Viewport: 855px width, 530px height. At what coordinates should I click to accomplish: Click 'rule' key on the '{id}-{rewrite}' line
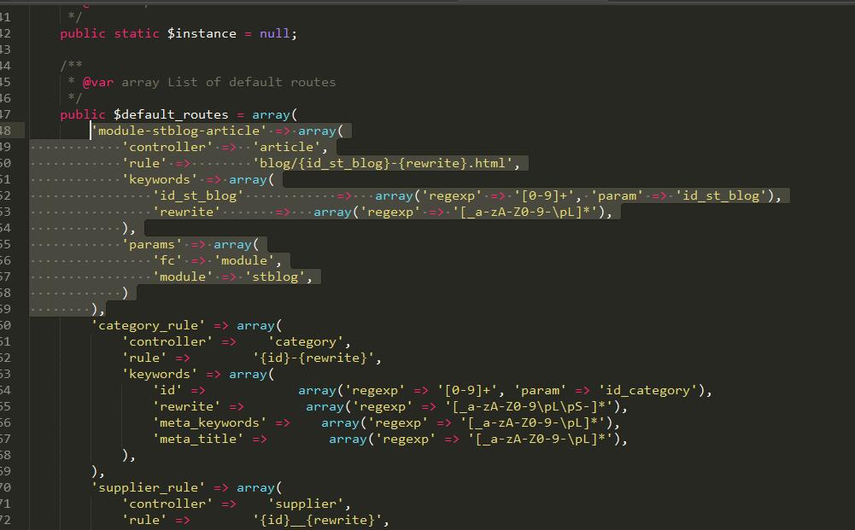[x=144, y=358]
